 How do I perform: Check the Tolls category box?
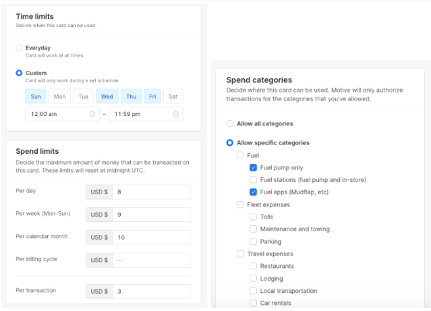coord(254,217)
